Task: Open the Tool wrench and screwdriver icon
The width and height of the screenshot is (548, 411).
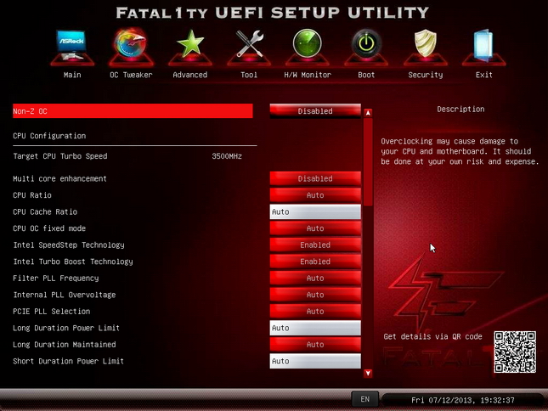Action: (x=249, y=44)
